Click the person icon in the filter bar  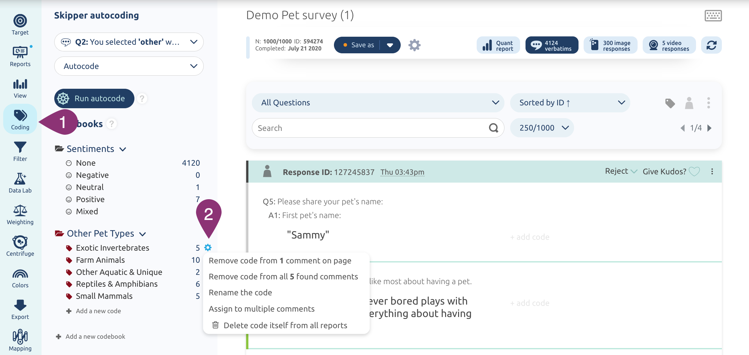(x=689, y=103)
